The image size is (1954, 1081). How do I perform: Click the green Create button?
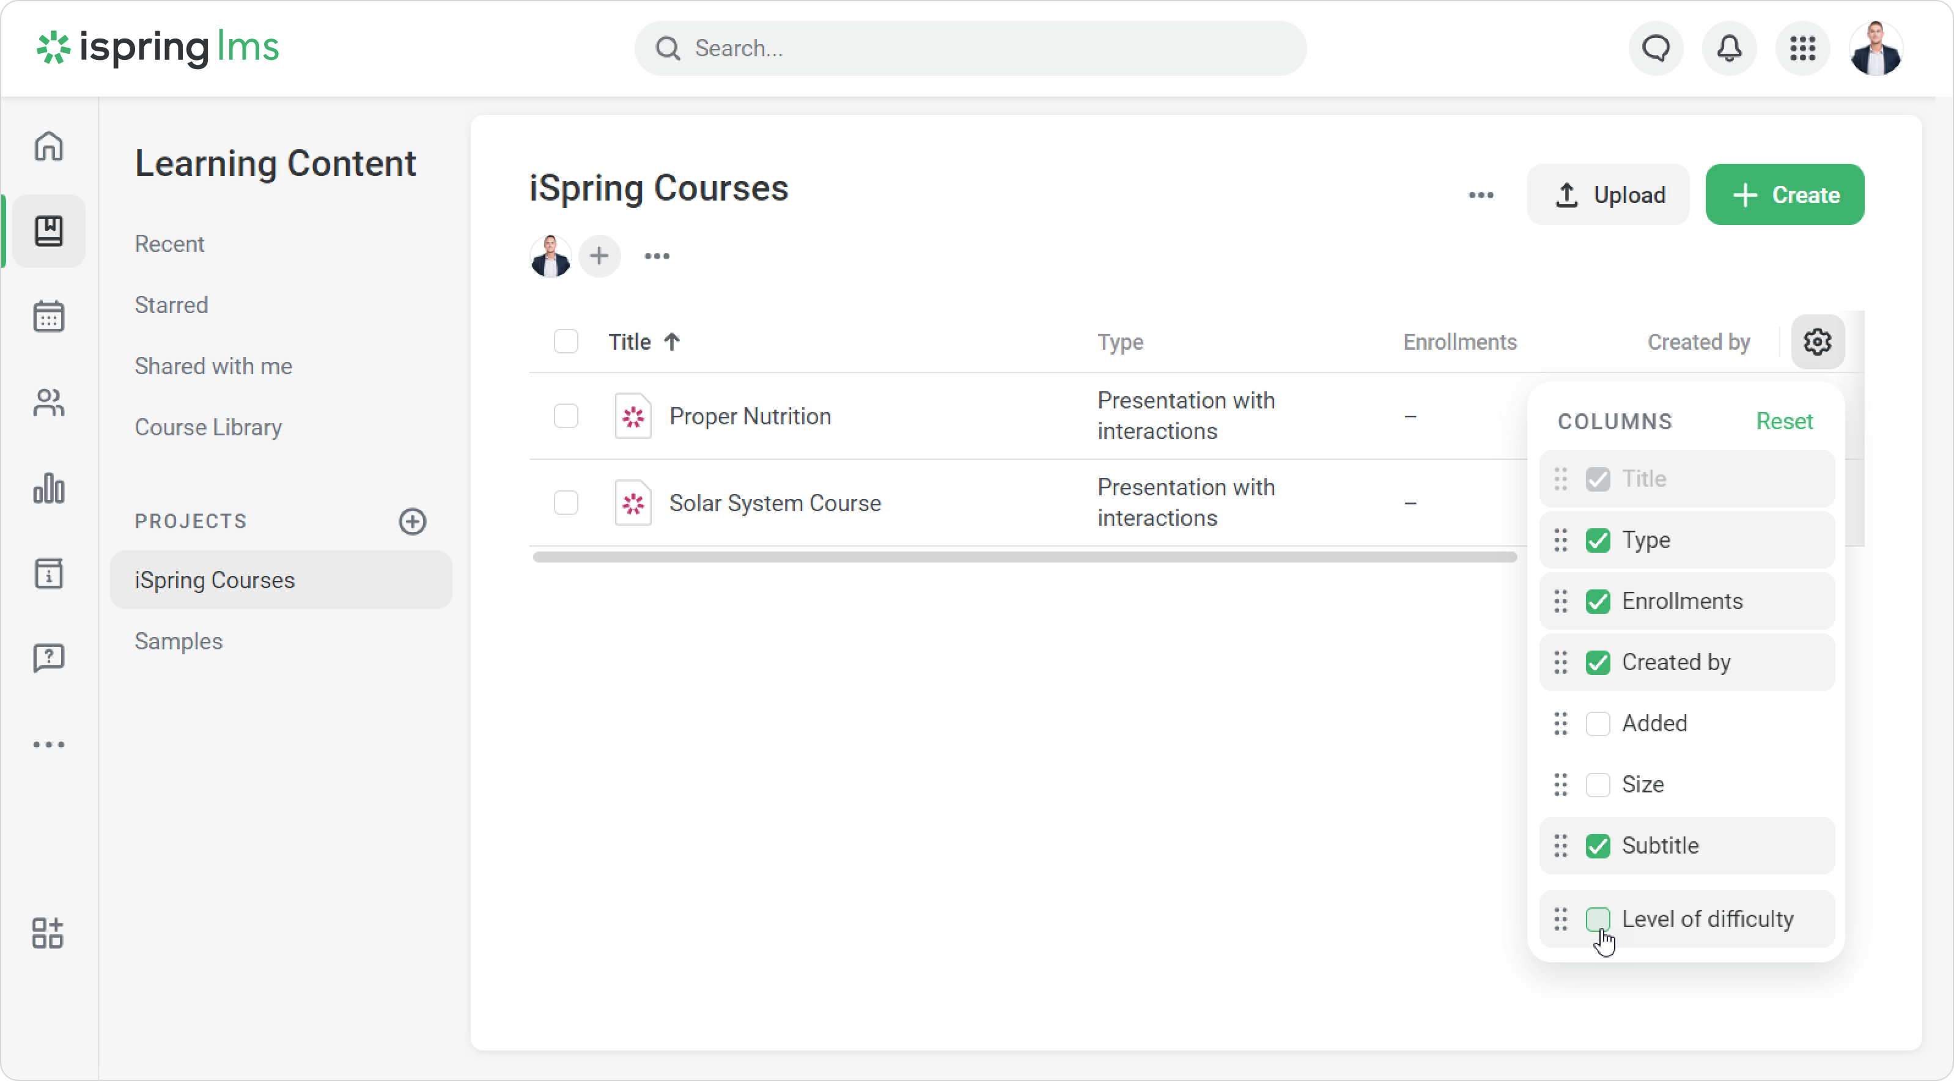[x=1784, y=195]
